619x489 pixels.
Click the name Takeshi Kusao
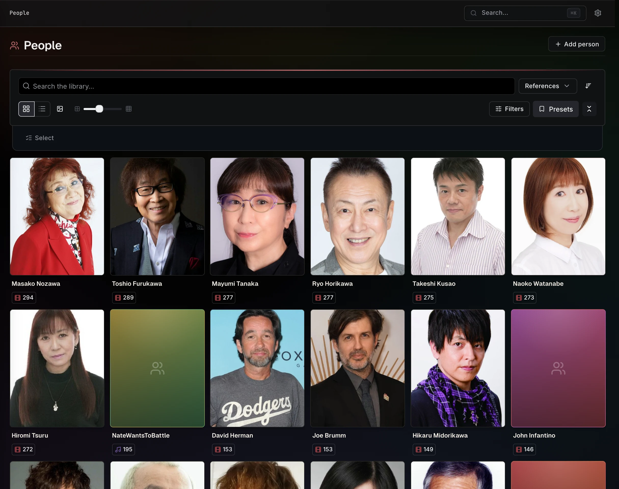tap(434, 283)
